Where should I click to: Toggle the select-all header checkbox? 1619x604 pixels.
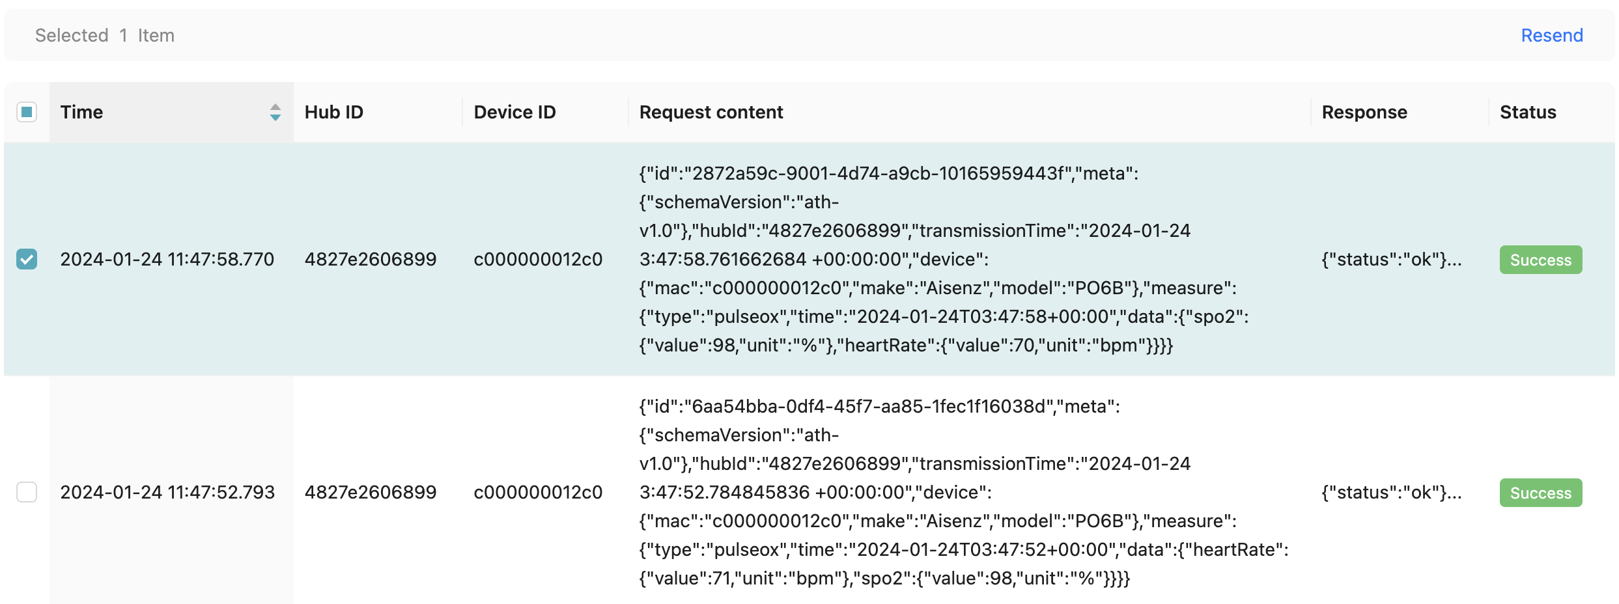[x=27, y=112]
